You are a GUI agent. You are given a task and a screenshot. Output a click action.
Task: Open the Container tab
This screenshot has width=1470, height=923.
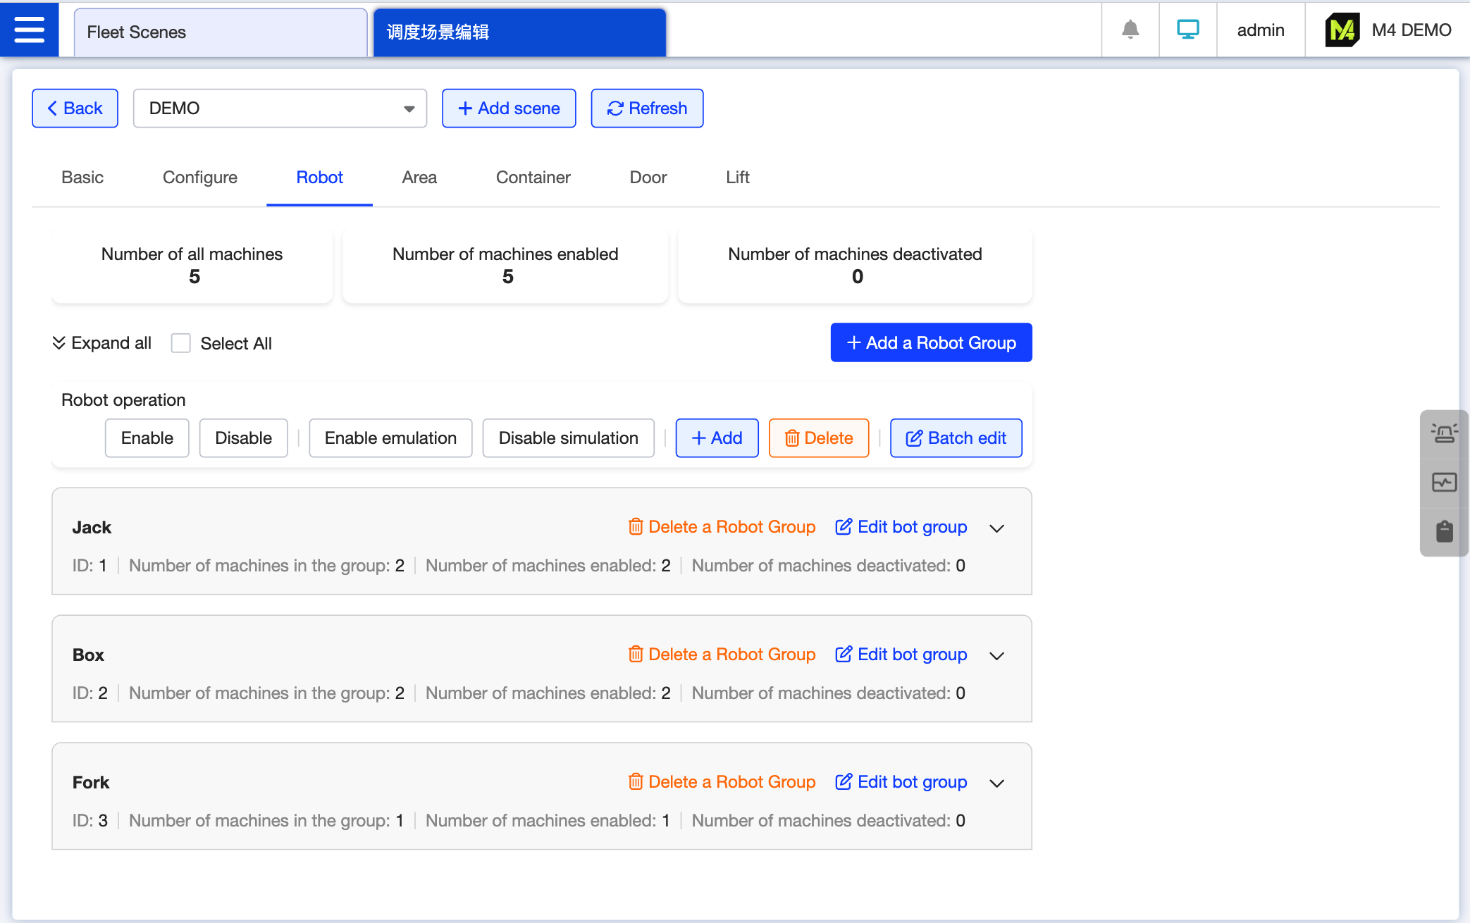(x=533, y=178)
